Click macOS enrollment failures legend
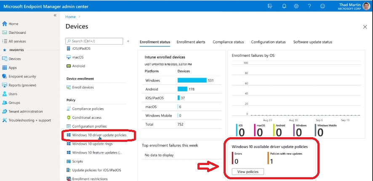Image resolution: width=373 pixels, height=181 pixels. pos(258,130)
